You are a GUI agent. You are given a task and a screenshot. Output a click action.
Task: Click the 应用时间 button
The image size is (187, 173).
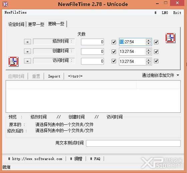click(16, 76)
